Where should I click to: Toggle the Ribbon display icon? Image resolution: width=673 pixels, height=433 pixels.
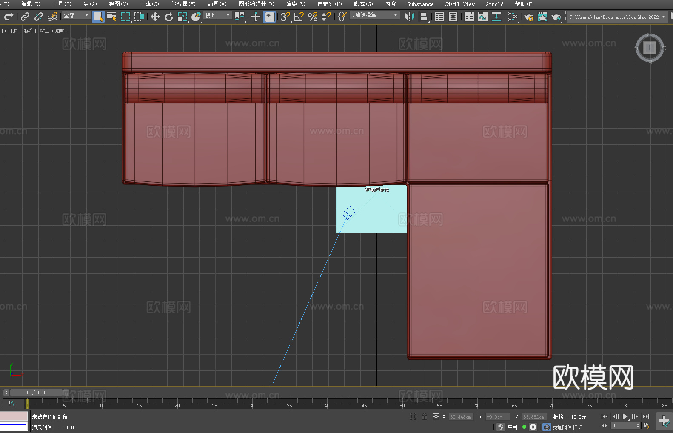(x=469, y=17)
